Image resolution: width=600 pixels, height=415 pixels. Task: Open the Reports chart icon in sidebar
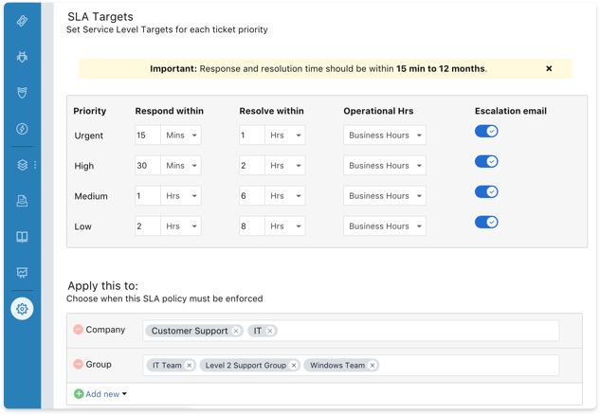coord(22,273)
